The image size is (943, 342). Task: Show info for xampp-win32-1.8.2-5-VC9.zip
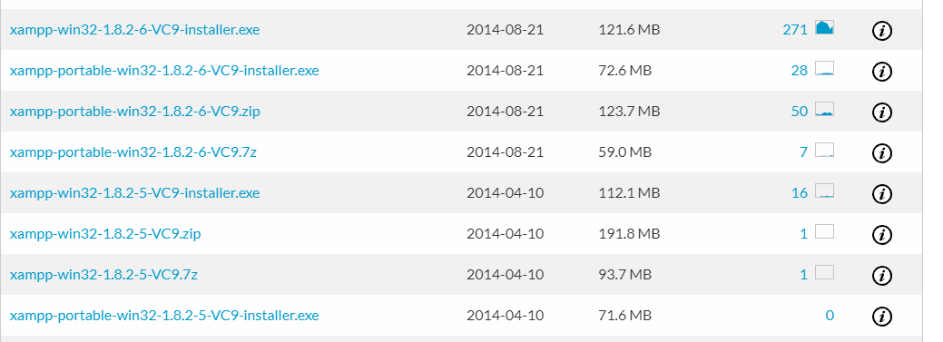(881, 234)
